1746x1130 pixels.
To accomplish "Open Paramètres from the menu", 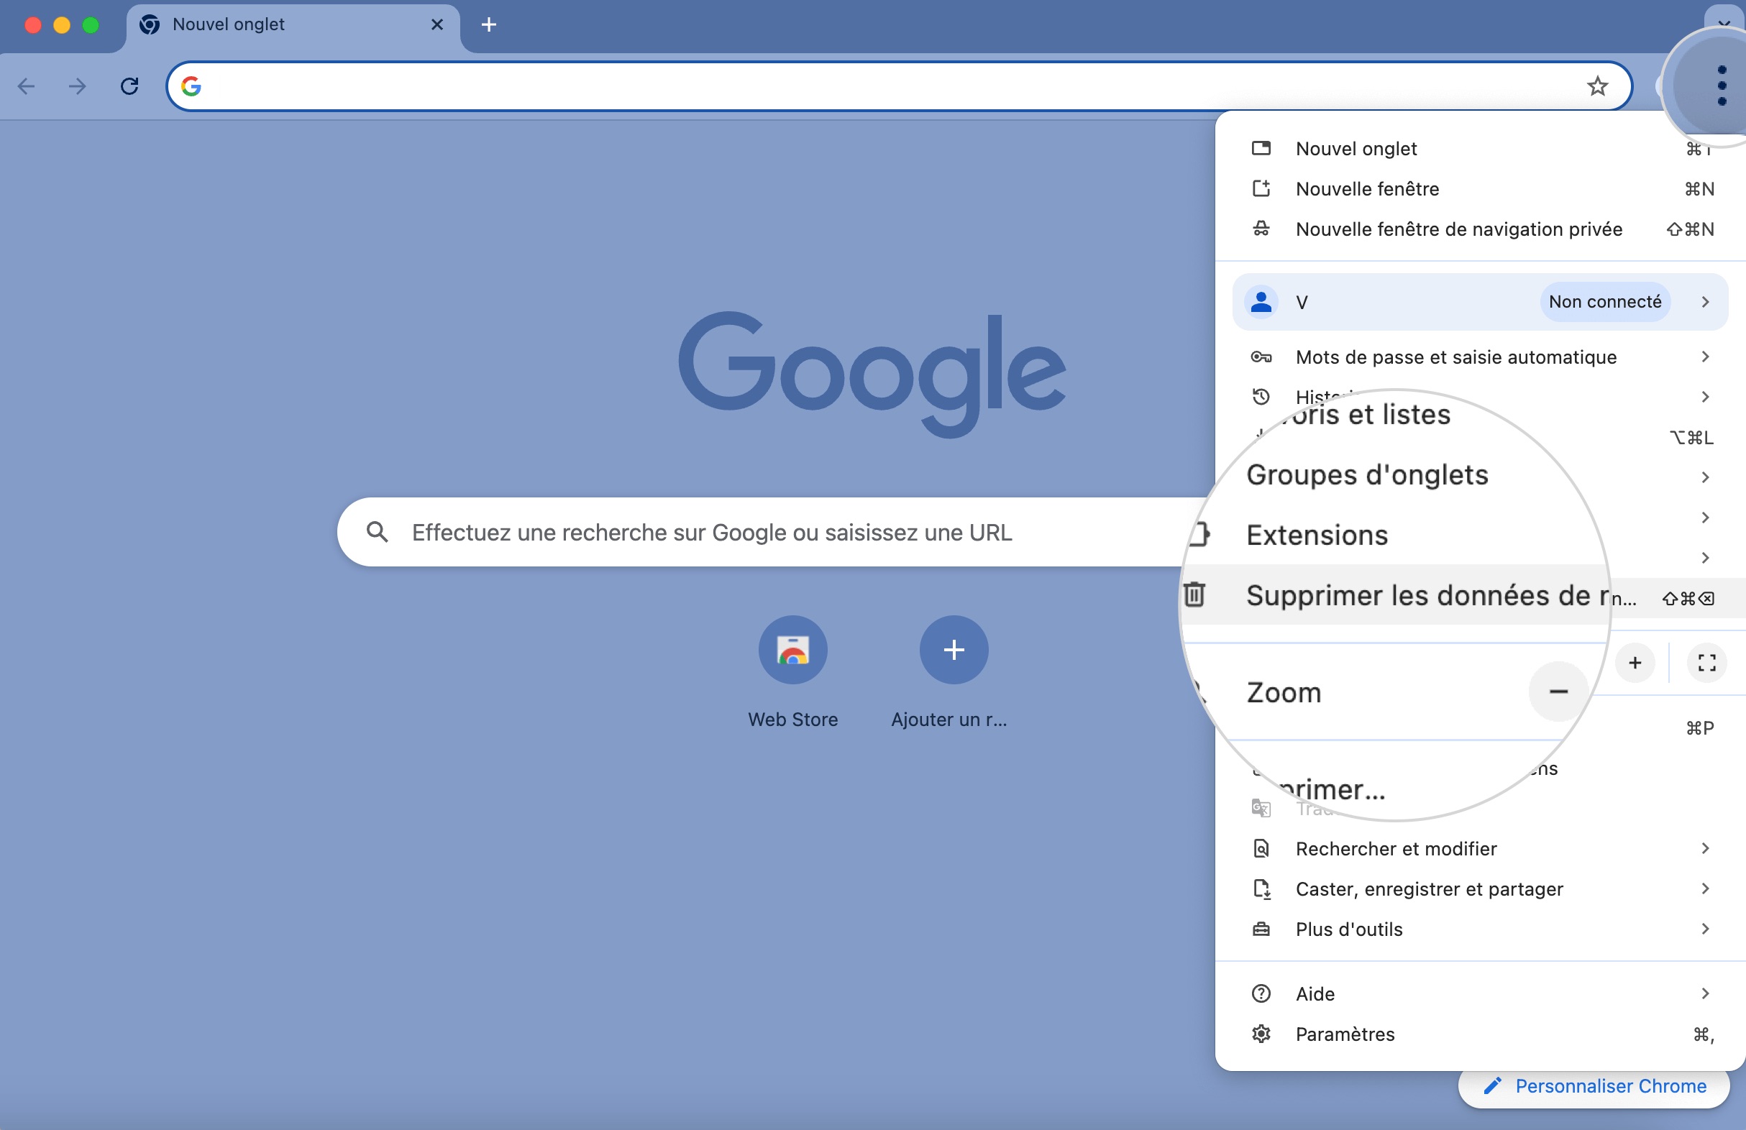I will pyautogui.click(x=1481, y=1034).
